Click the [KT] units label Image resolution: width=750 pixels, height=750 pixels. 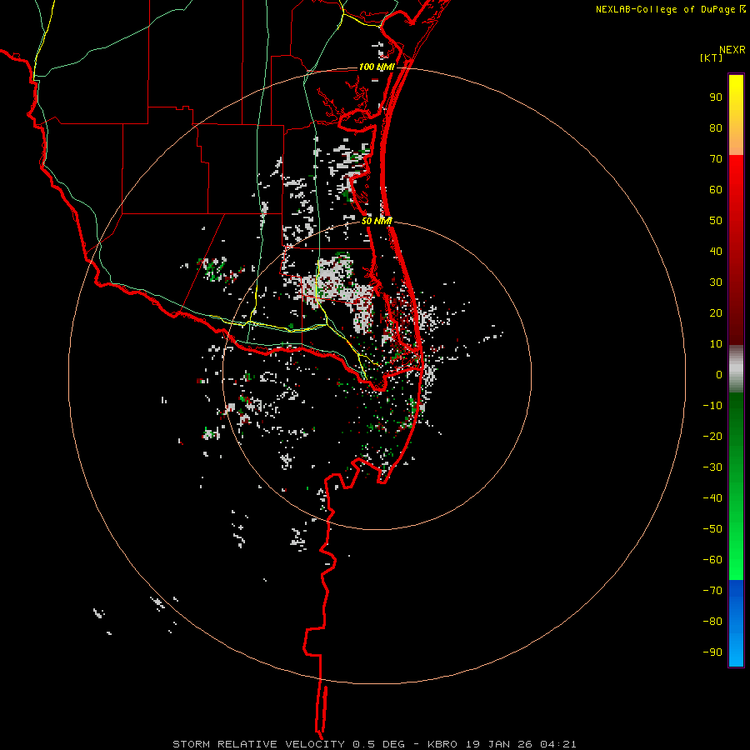pyautogui.click(x=711, y=57)
